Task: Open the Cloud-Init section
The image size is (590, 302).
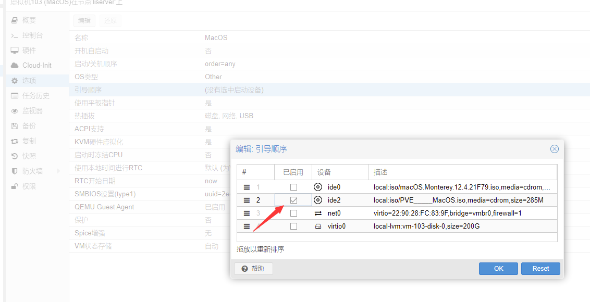Action: pyautogui.click(x=38, y=66)
